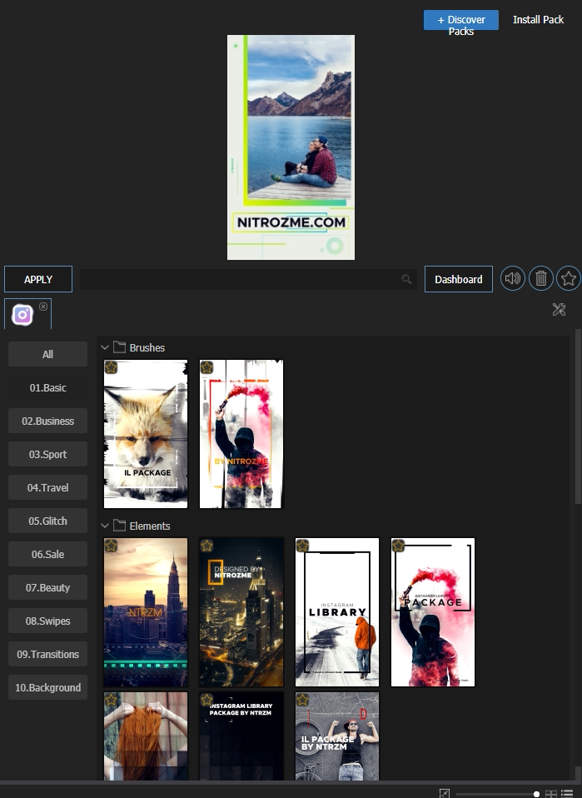Favorite the DESIGNED BY NITROZME element
The image size is (582, 798).
[x=206, y=546]
